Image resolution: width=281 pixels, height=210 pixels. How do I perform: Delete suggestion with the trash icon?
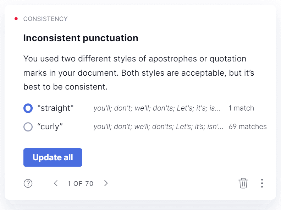(x=243, y=183)
